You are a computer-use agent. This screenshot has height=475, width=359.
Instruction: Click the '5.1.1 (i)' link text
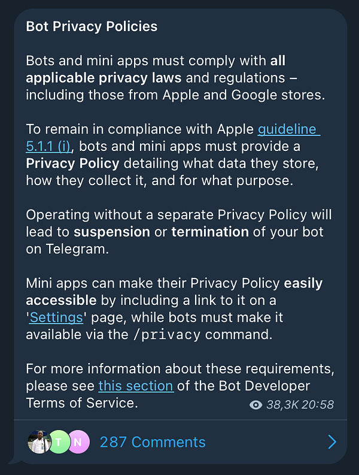(48, 147)
